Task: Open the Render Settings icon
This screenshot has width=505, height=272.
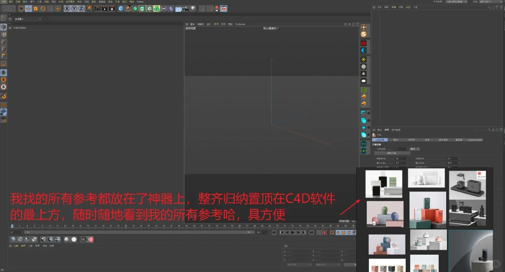Action: pos(112,8)
